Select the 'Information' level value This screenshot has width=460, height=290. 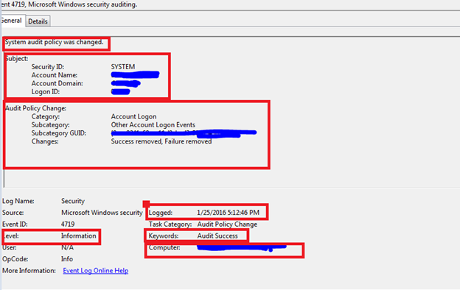point(78,236)
